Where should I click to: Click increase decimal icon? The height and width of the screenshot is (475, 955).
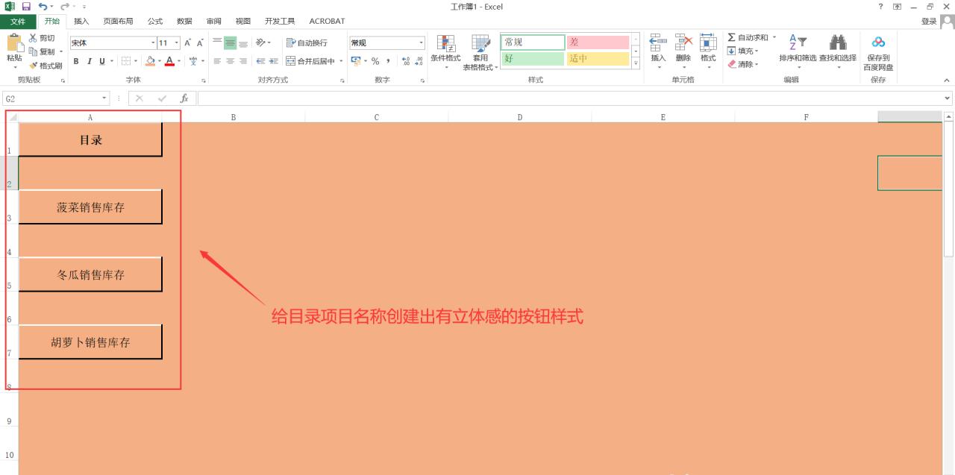(x=406, y=61)
